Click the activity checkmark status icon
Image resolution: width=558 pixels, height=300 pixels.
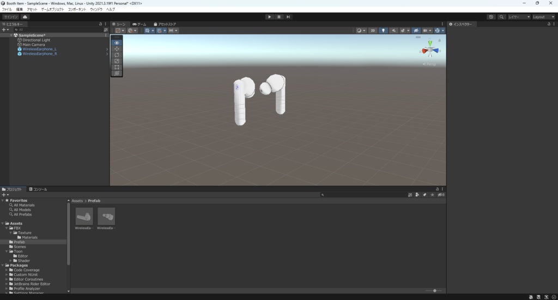pos(554,297)
